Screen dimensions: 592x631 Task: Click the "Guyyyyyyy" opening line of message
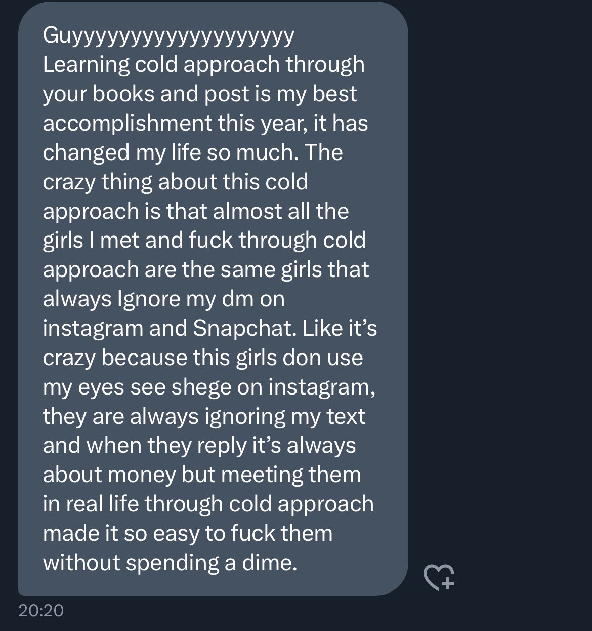(168, 36)
